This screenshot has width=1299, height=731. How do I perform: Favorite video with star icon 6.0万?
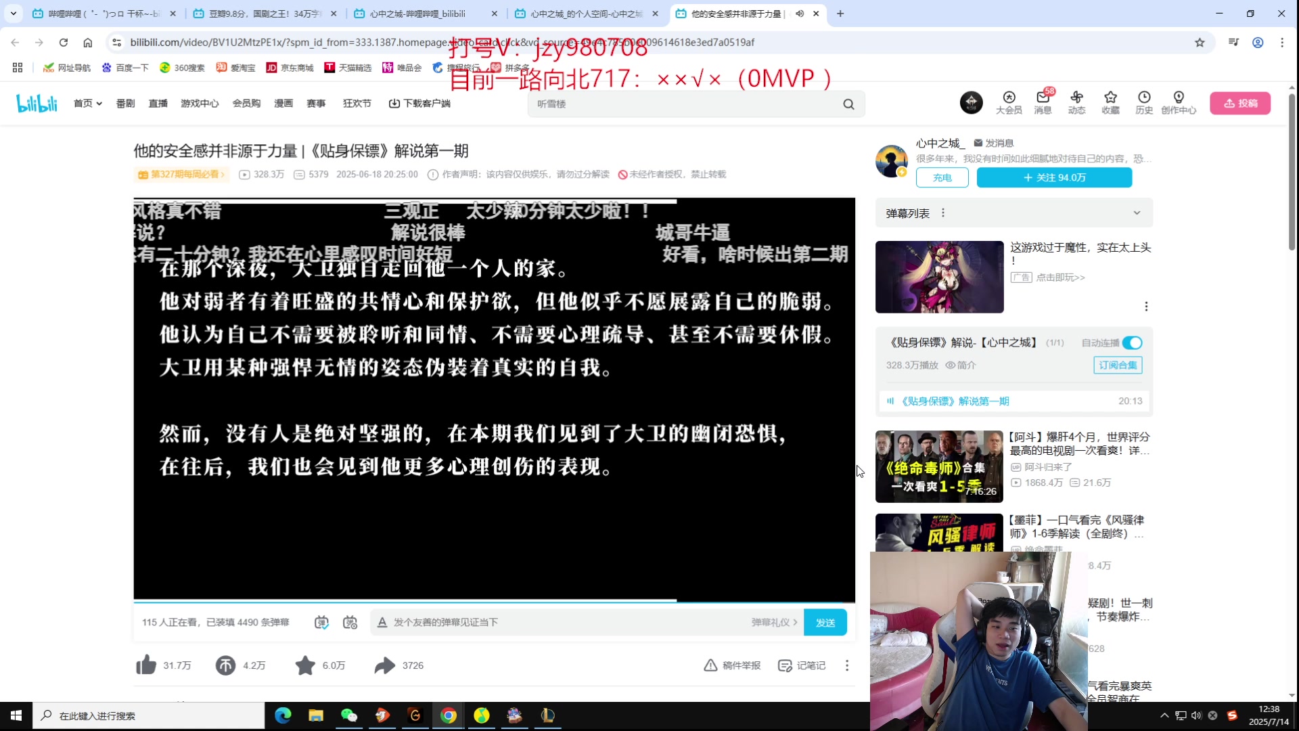click(305, 665)
